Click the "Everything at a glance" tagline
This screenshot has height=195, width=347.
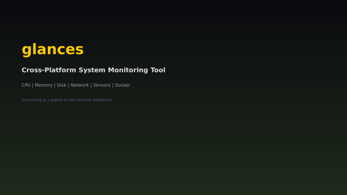(x=66, y=100)
